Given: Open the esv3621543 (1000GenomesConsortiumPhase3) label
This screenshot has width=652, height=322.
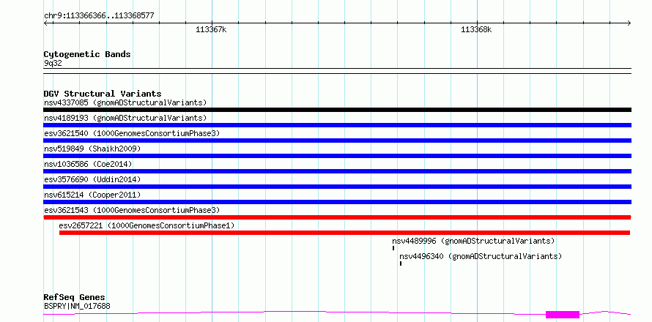Looking at the screenshot, I should [132, 210].
